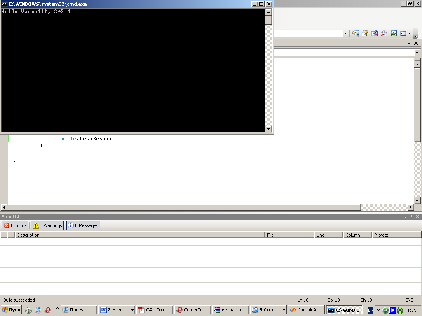422x316 pixels.
Task: Open editor tab list dropdown arrow
Action: [x=409, y=43]
